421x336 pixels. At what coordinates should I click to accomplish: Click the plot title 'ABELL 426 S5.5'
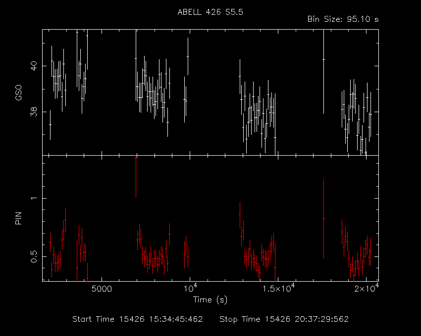(x=210, y=12)
